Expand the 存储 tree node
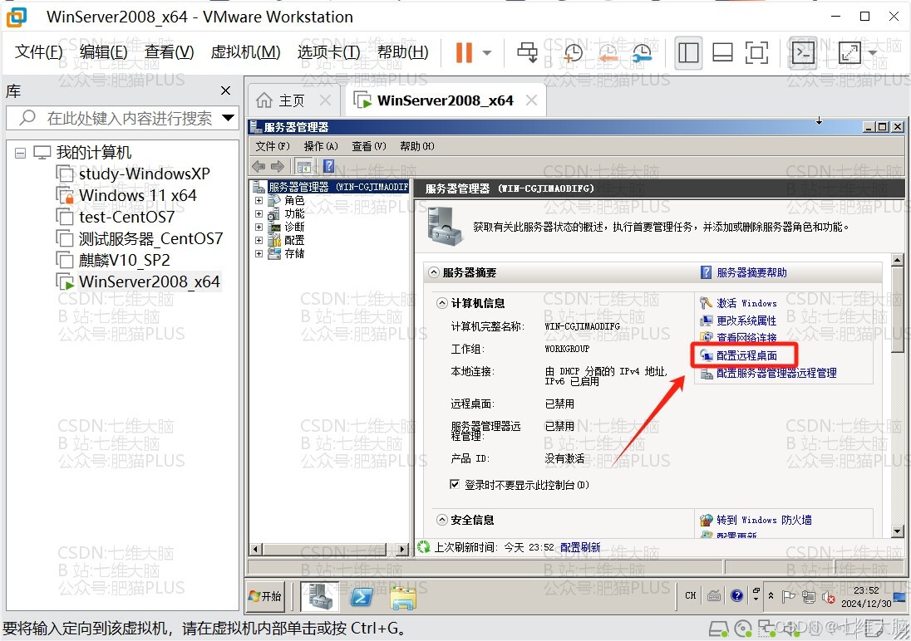 259,254
